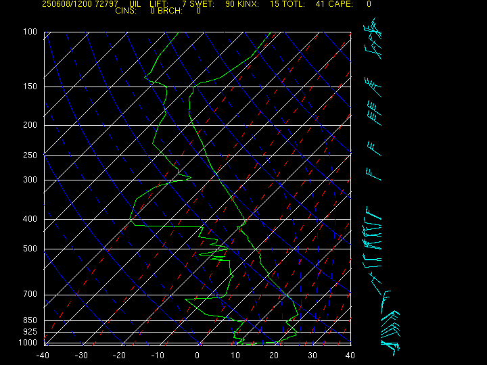Select the CAPE: label
This screenshot has height=365, width=487.
pyautogui.click(x=340, y=4)
